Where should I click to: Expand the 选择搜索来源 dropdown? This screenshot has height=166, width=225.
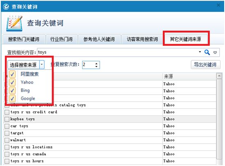[42, 65]
